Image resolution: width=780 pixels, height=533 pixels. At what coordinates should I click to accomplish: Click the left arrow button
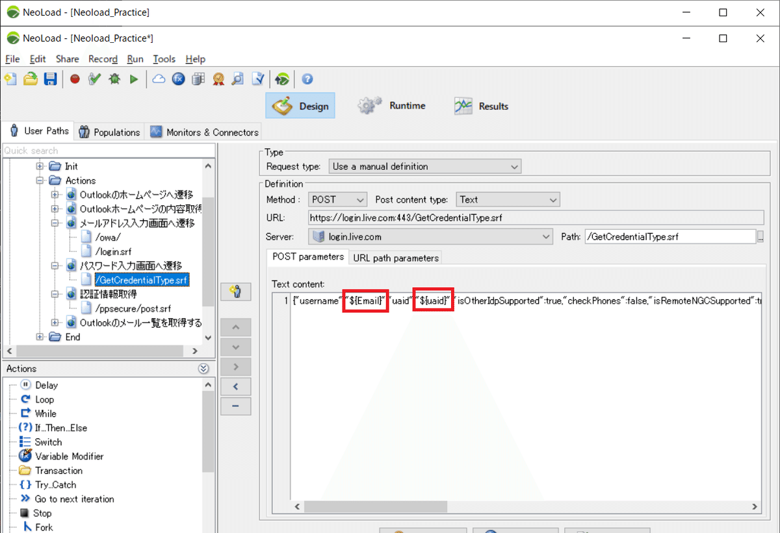click(235, 387)
